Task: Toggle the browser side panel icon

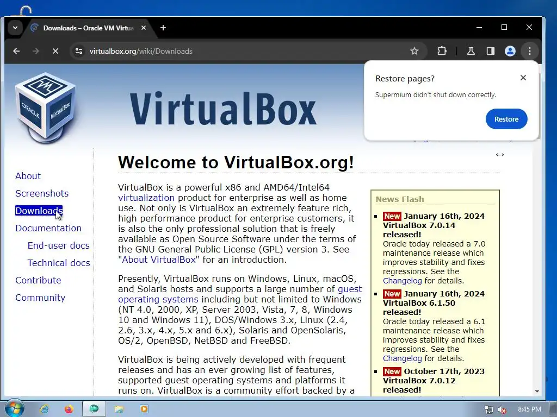Action: pyautogui.click(x=491, y=51)
